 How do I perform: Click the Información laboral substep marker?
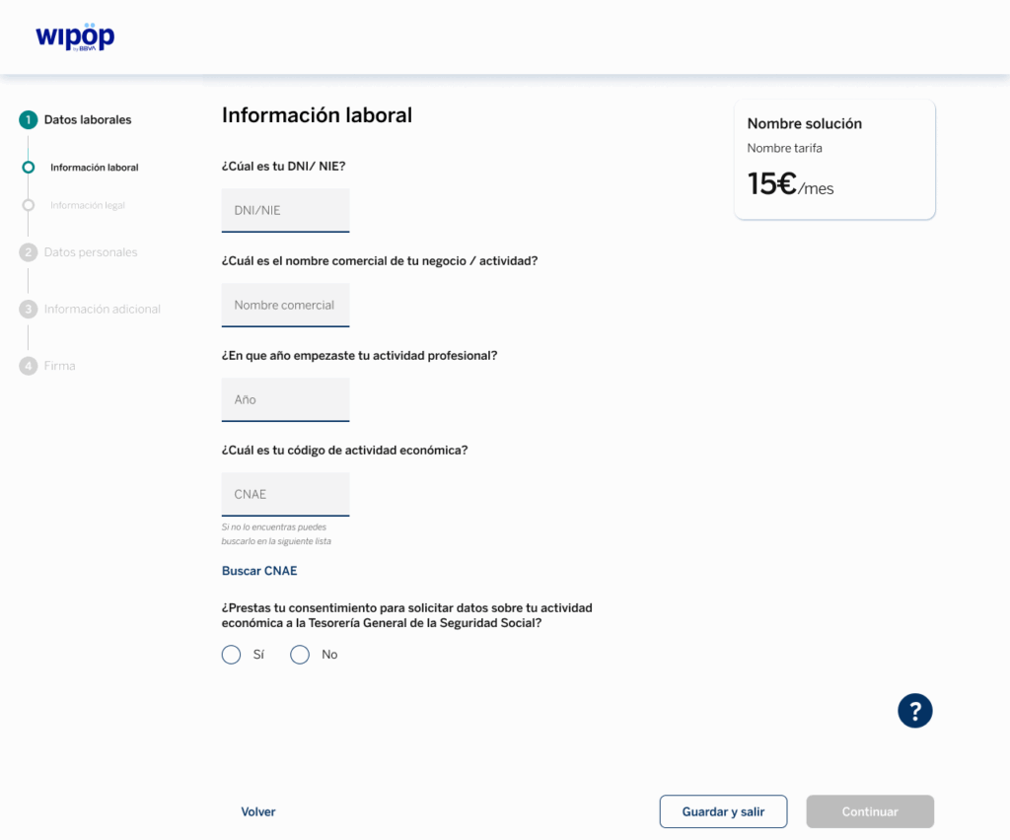28,168
